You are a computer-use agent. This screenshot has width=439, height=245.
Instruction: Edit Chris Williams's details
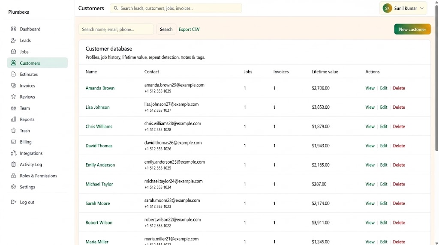pyautogui.click(x=384, y=126)
